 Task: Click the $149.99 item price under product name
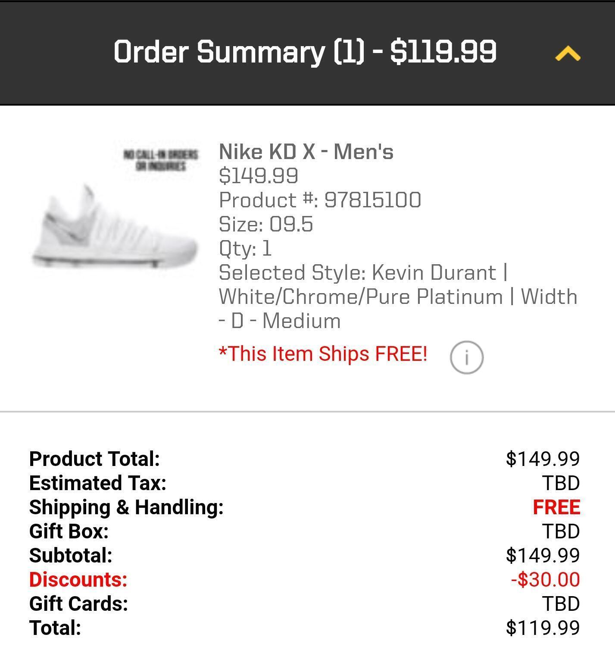pos(259,176)
